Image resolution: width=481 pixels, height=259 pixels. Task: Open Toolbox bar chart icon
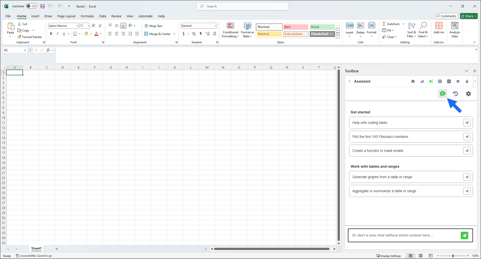422,81
